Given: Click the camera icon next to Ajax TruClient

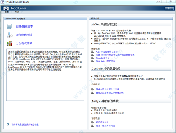Looking at the screenshot, I should [93, 52].
